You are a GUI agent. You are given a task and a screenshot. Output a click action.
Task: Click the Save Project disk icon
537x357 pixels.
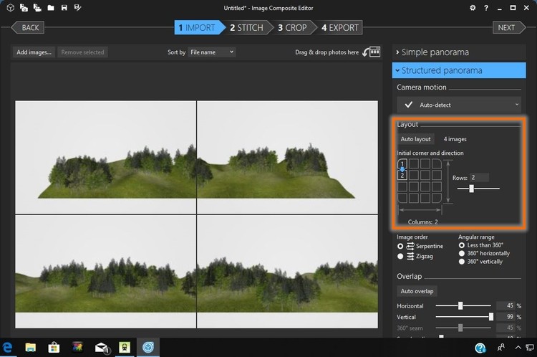point(64,8)
